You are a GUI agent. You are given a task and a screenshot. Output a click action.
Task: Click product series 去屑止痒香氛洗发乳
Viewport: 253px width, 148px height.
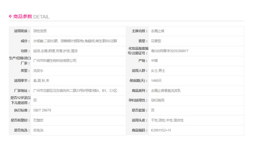click(166, 91)
